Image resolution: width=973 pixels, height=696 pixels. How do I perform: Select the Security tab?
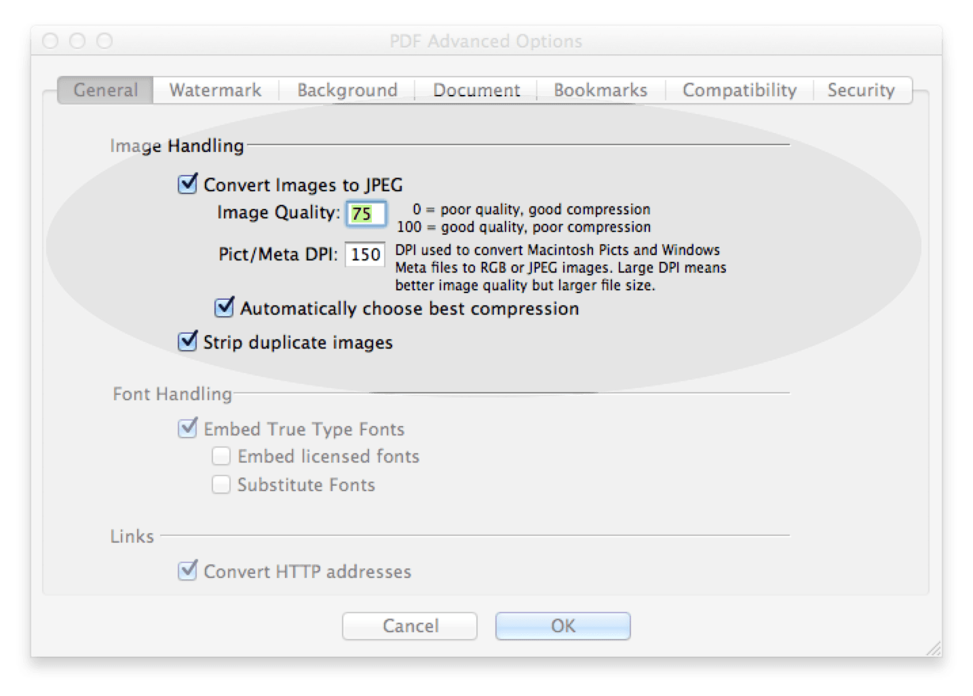coord(861,90)
